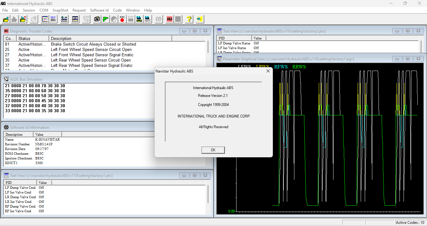
Task: Click OK in the Navistar Hydraulic ABS dialog
Action: [x=213, y=150]
